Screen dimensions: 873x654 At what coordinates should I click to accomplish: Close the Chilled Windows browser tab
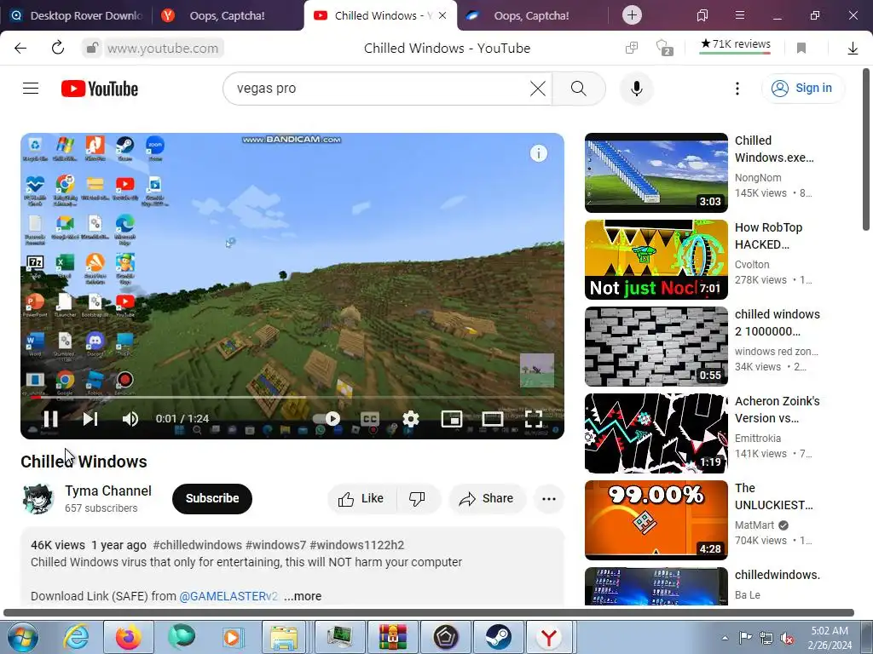coord(442,15)
